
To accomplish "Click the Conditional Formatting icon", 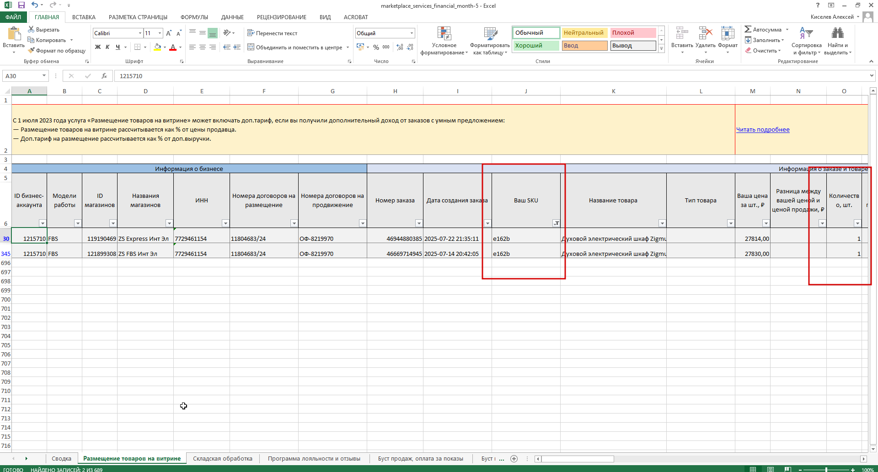I will [x=444, y=34].
